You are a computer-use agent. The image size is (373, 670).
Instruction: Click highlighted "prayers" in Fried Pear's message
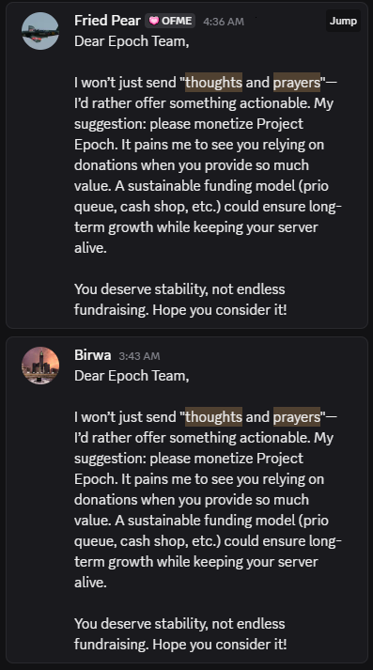coord(297,82)
